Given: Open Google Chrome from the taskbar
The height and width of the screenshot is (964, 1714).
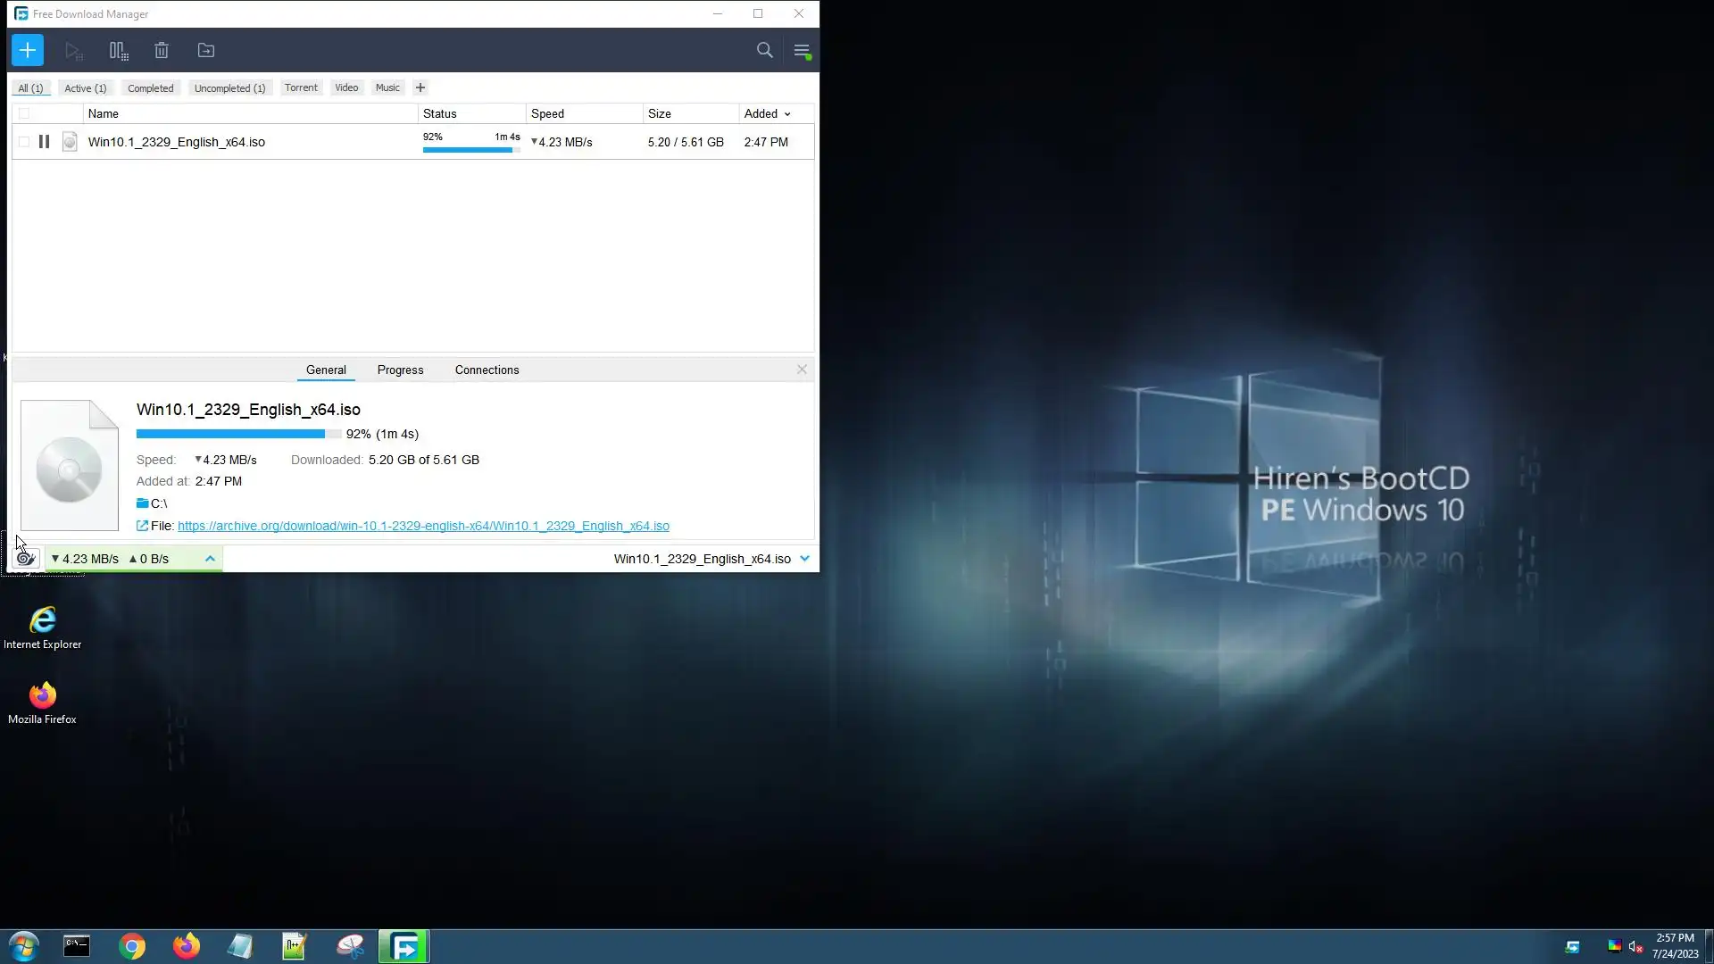Looking at the screenshot, I should point(132,946).
